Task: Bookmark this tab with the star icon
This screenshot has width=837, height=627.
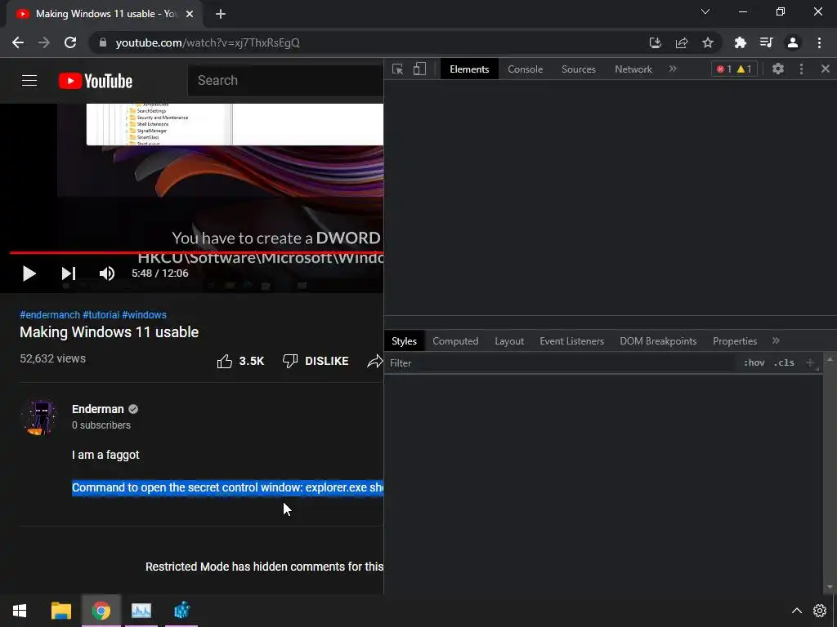Action: 707,42
